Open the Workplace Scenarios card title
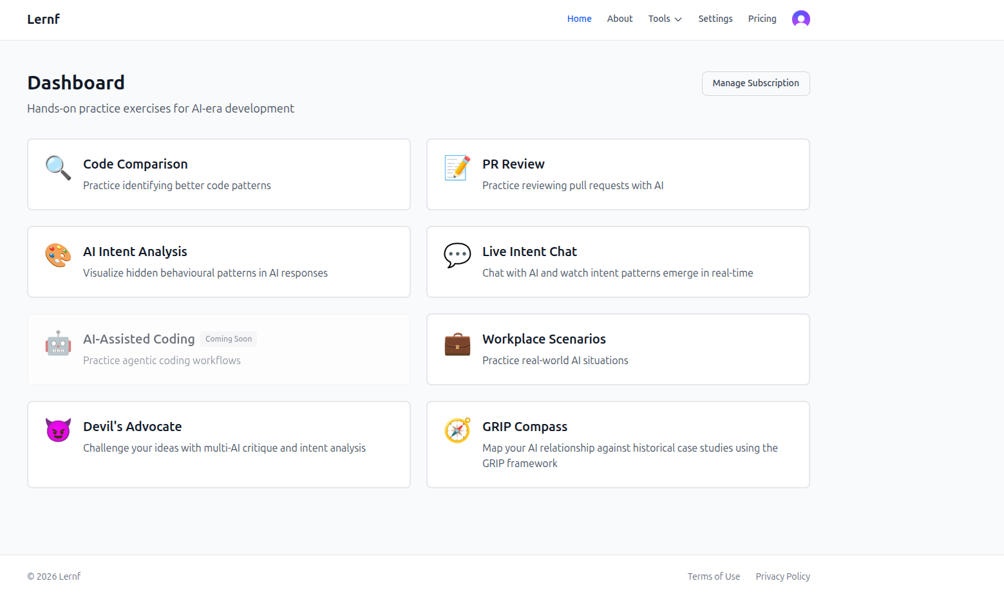 (544, 339)
